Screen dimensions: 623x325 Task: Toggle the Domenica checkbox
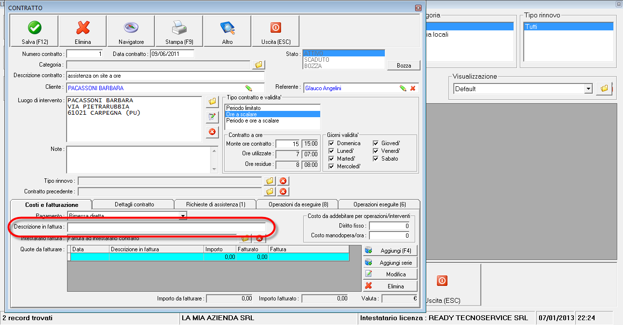point(332,143)
